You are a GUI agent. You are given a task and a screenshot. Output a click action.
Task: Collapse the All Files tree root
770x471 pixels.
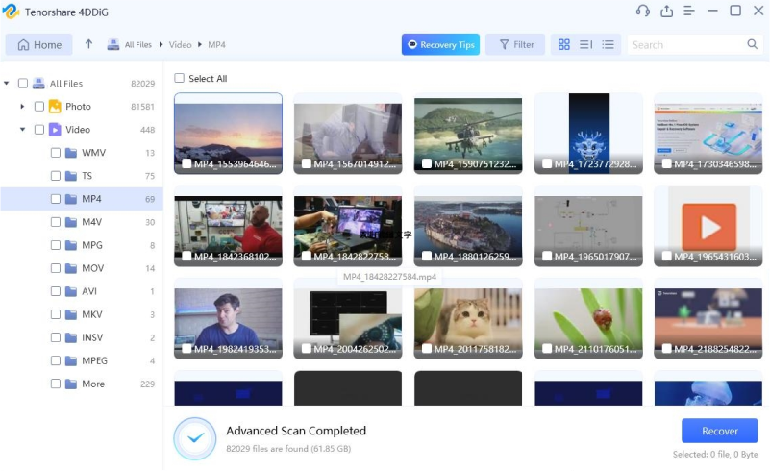(x=8, y=84)
